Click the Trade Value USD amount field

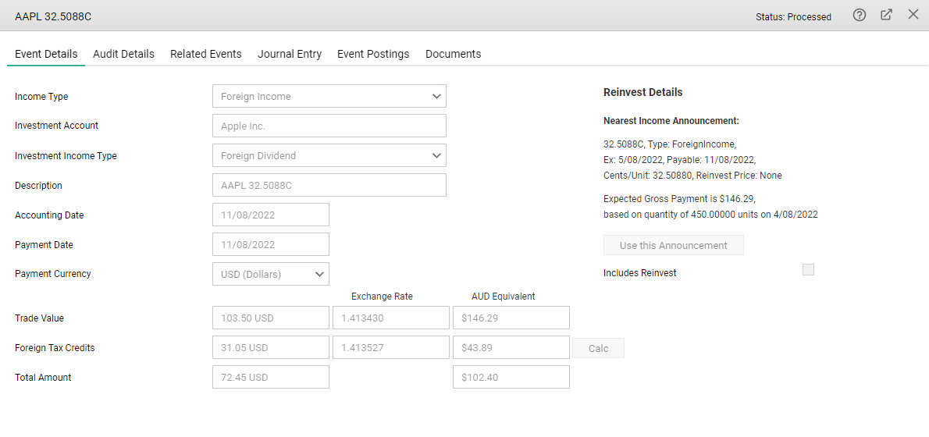point(271,318)
